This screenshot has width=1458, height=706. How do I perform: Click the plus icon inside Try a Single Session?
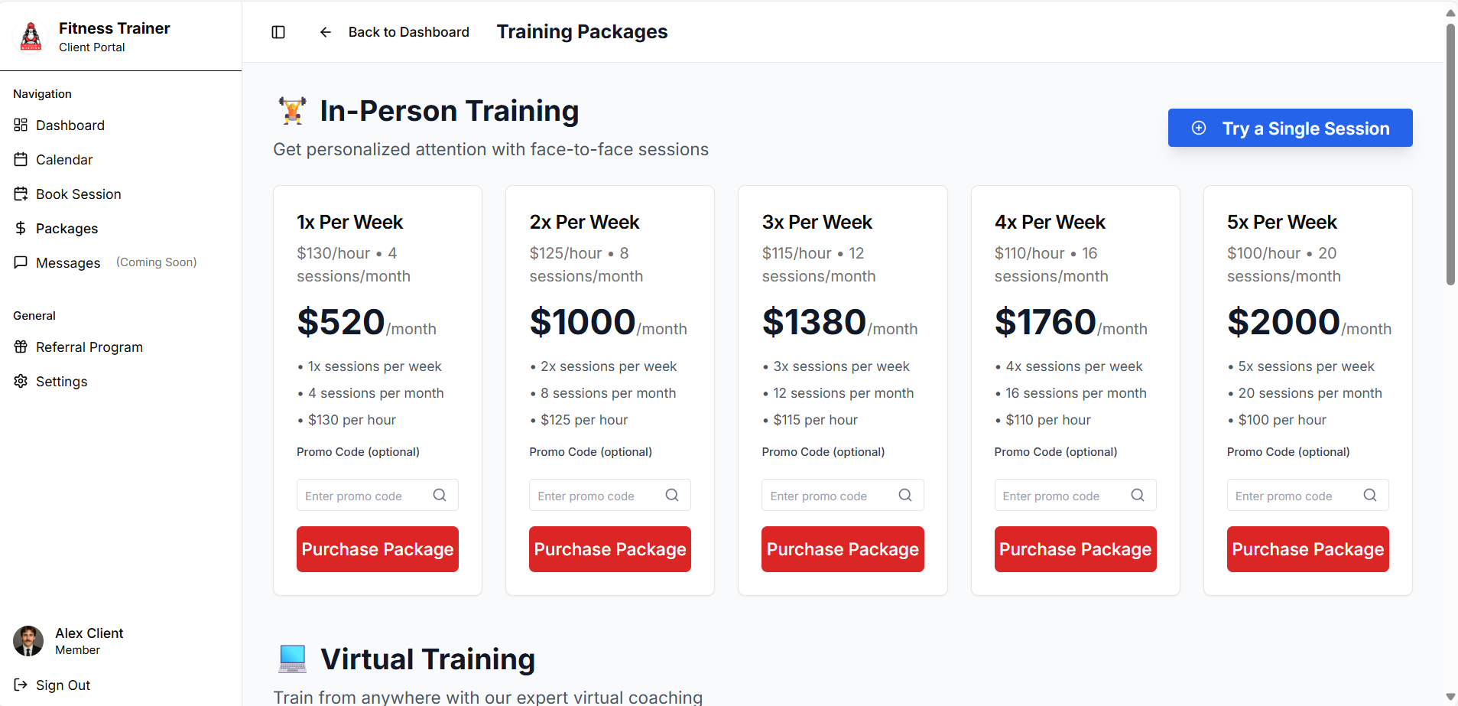[x=1198, y=128]
